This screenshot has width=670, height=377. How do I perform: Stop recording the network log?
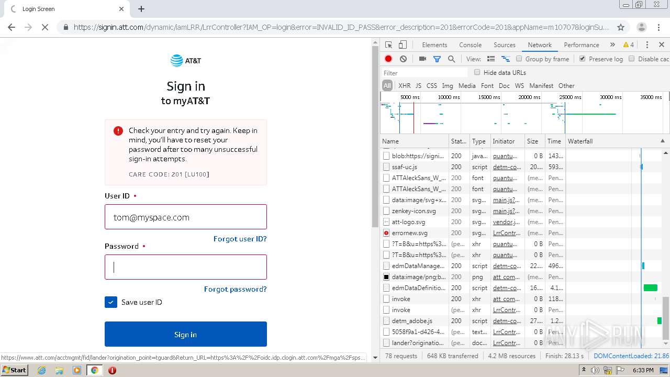(388, 59)
